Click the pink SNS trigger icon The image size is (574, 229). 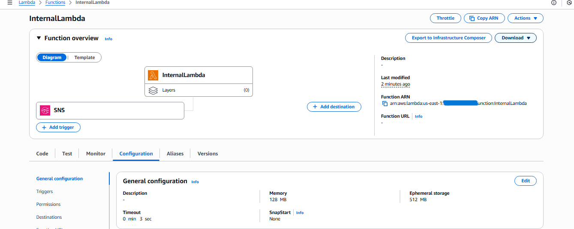45,110
